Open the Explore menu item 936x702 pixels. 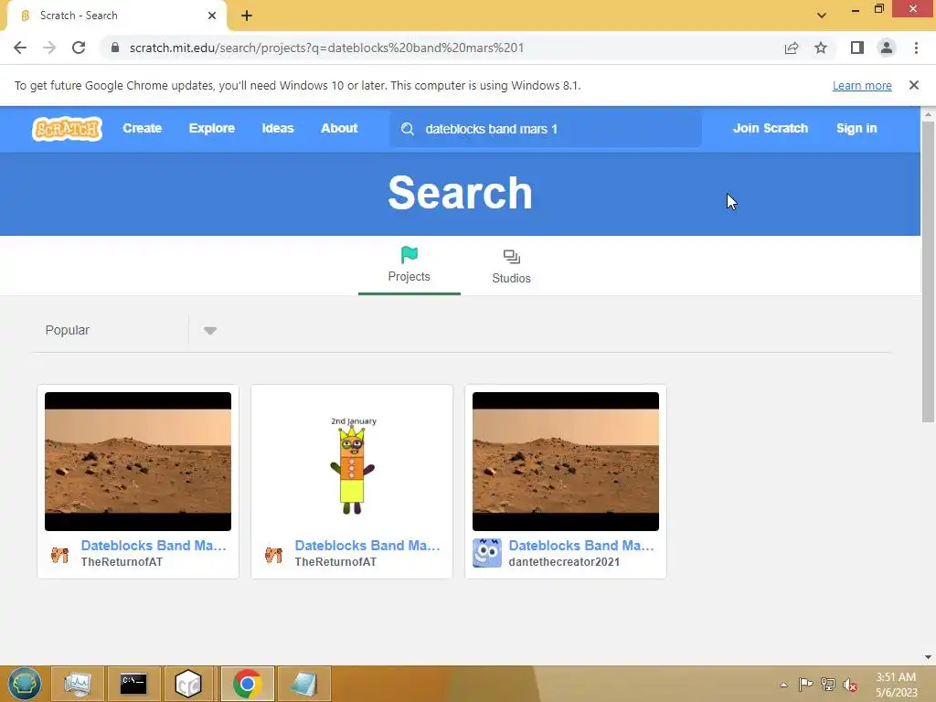[212, 128]
